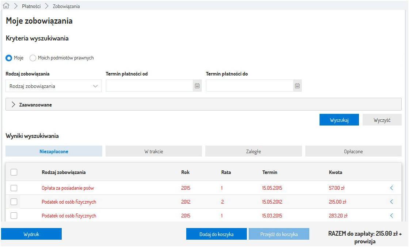The width and height of the screenshot is (409, 247).
Task: Select Moich podmiotów prawnych radio option
Action: [x=33, y=58]
